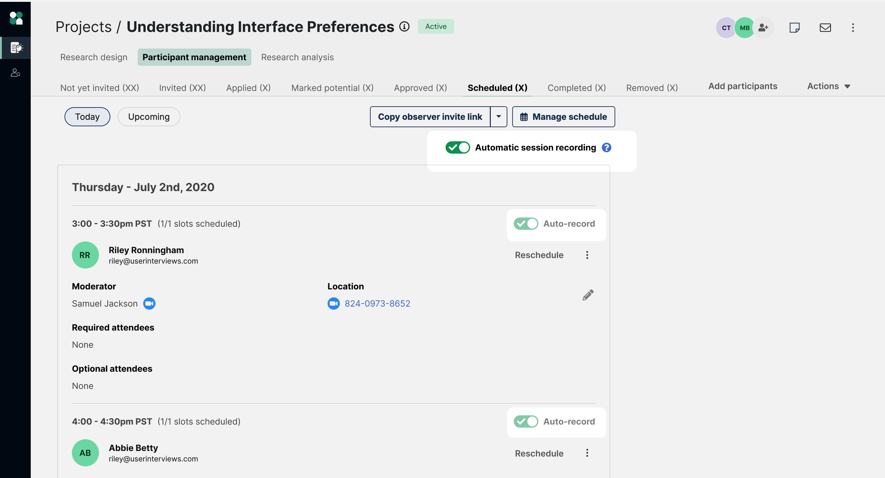Screen dimensions: 885x478
Task: Open the project kebab menu in header
Action: [853, 27]
